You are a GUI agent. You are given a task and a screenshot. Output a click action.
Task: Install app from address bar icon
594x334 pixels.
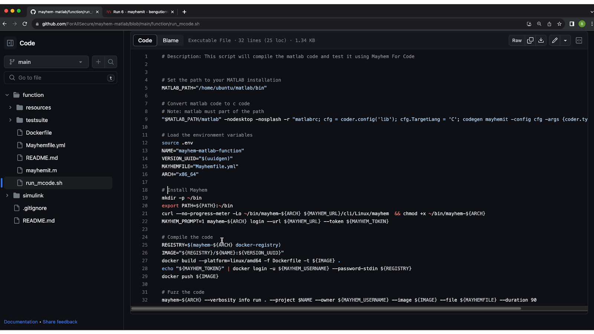click(529, 24)
